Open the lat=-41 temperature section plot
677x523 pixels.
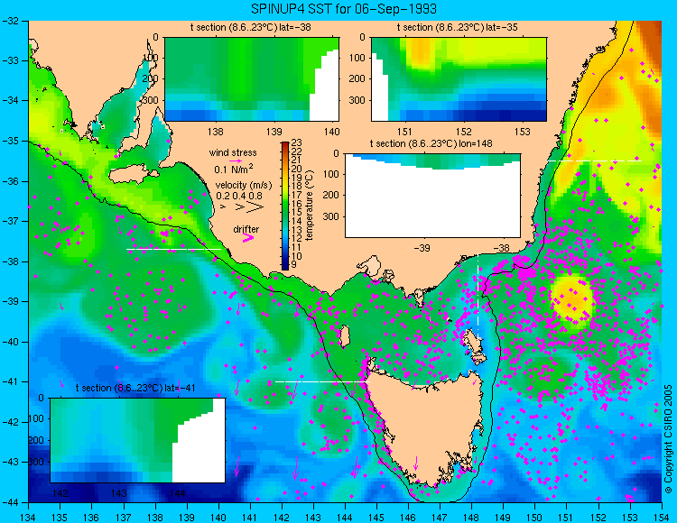coord(138,440)
